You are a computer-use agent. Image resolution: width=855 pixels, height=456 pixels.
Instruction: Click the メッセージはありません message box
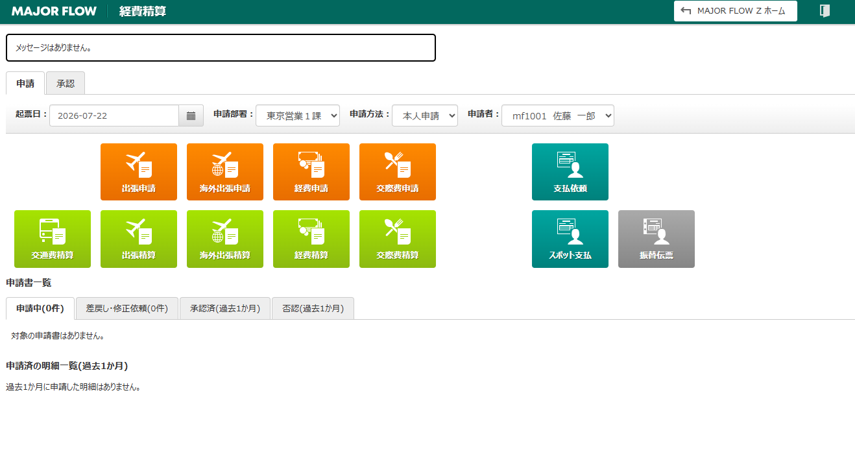(x=221, y=48)
